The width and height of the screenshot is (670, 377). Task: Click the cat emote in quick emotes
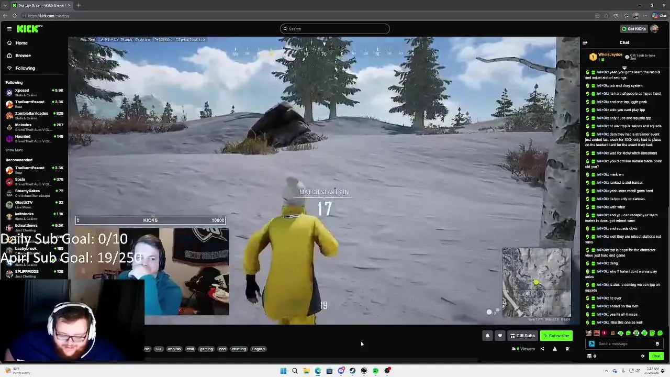coord(589,333)
